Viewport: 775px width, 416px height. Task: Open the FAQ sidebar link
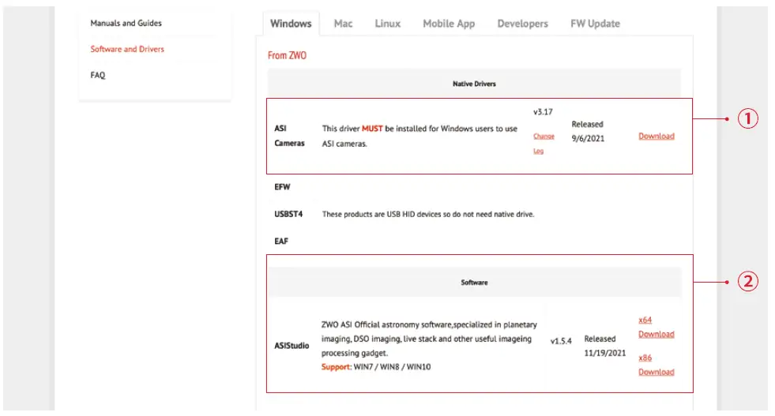point(98,75)
